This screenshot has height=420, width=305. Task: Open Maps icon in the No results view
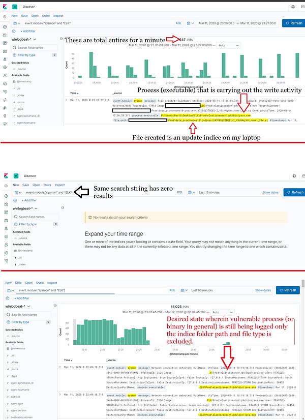[6, 228]
